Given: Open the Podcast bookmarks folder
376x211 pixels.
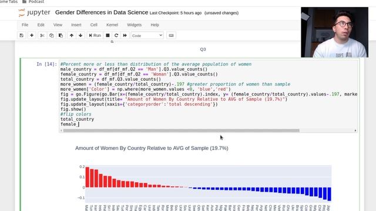Looking at the screenshot, I should [x=33, y=2].
